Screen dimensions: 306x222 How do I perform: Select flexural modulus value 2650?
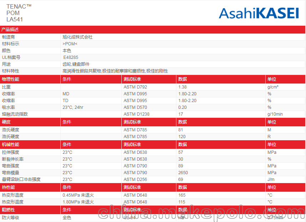(x=183, y=173)
